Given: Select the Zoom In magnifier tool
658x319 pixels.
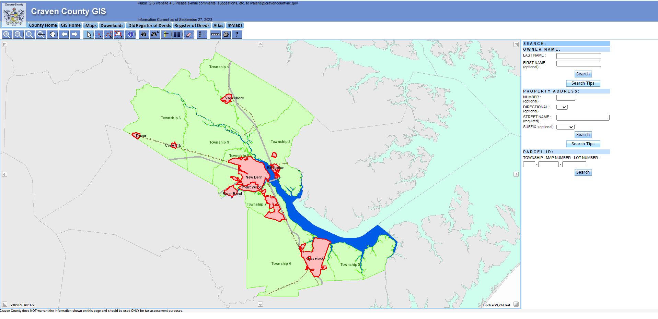Looking at the screenshot, I should click(7, 34).
